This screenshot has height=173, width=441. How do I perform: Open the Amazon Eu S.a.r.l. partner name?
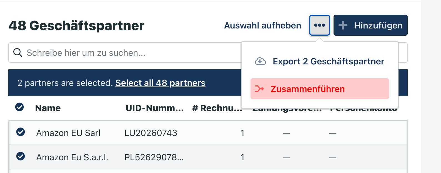[x=72, y=157]
